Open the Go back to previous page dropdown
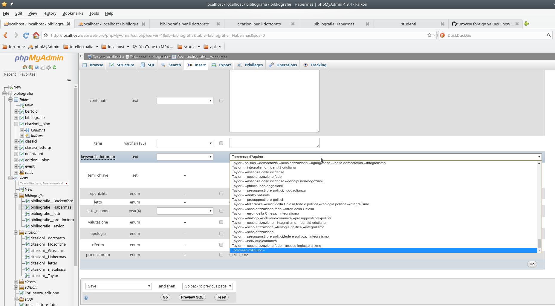The width and height of the screenshot is (555, 306). 207,286
